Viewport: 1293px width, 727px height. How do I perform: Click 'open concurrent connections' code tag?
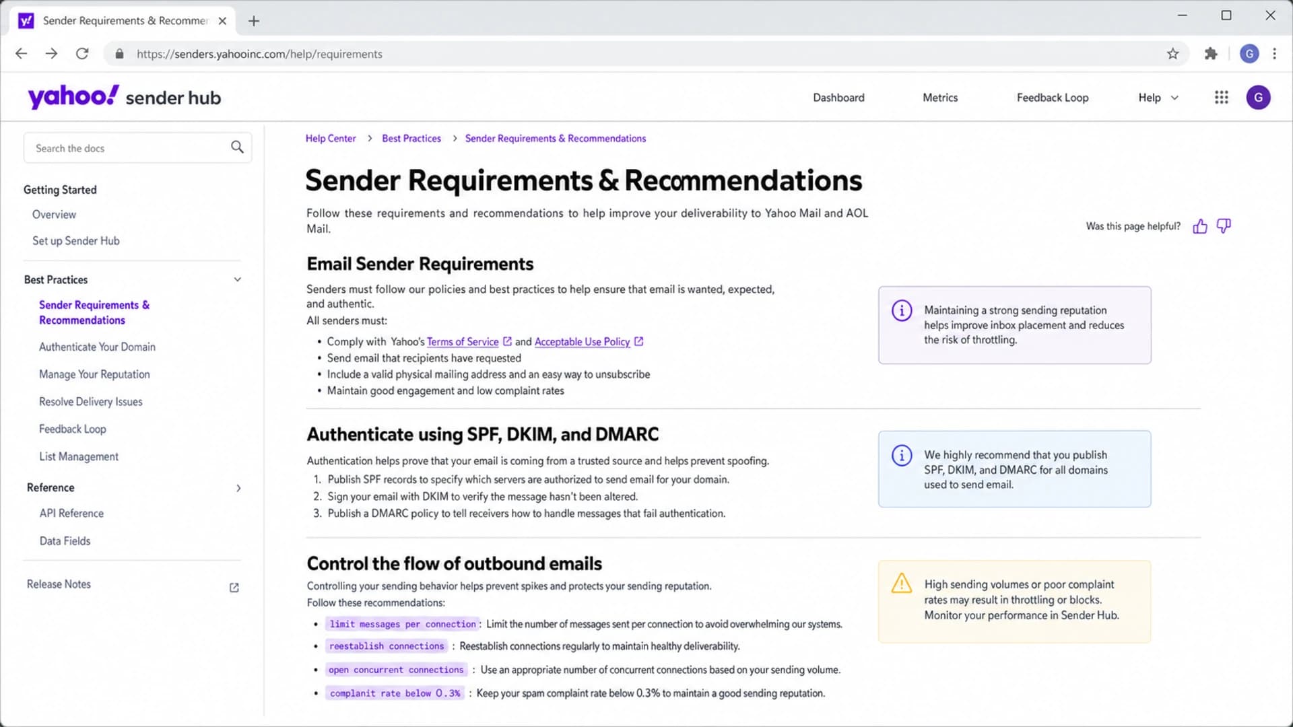[396, 670]
